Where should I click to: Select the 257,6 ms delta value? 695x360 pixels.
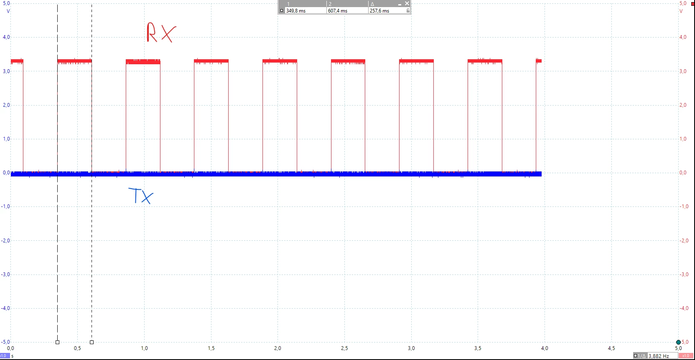pyautogui.click(x=379, y=11)
